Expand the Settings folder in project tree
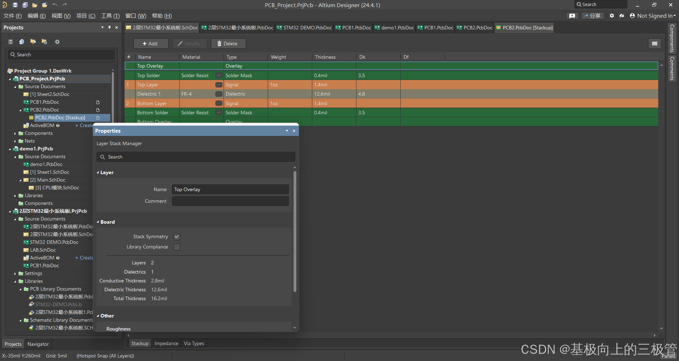The height and width of the screenshot is (361, 679). [x=15, y=274]
